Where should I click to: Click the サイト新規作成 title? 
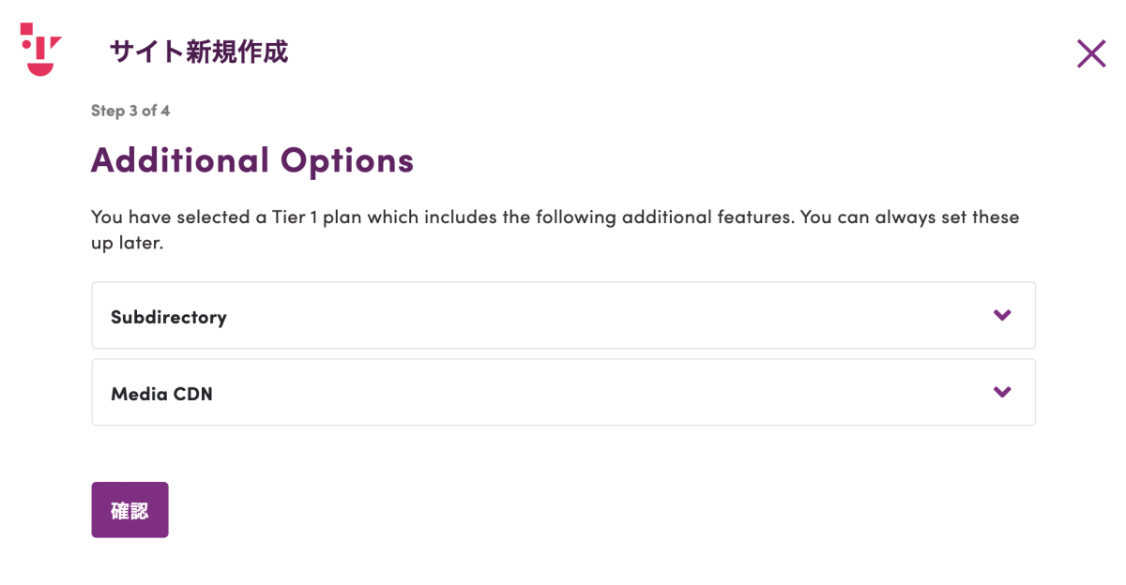coord(199,52)
